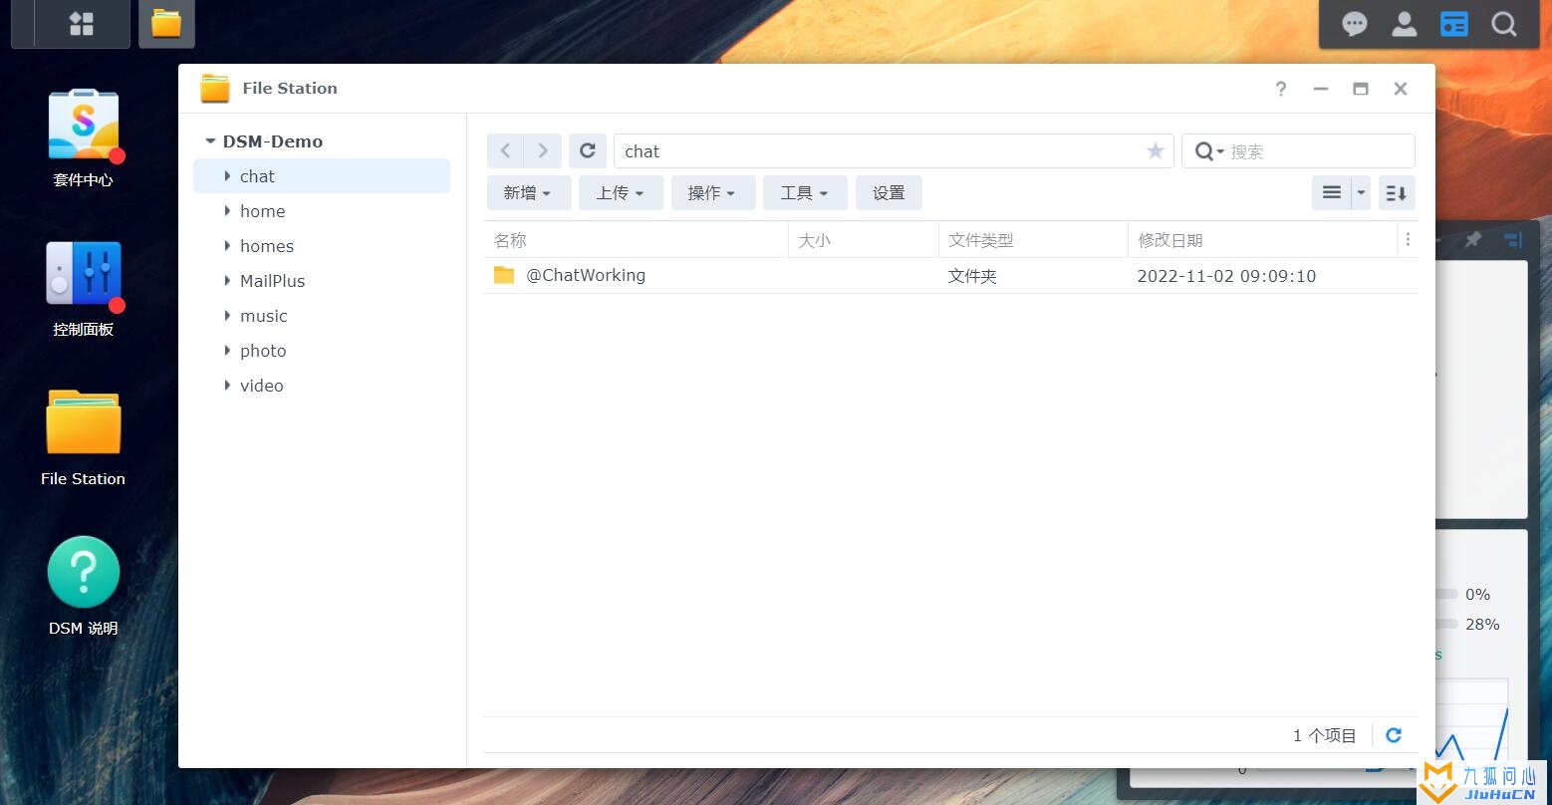Click the 设置 (Settings) button

coord(889,193)
